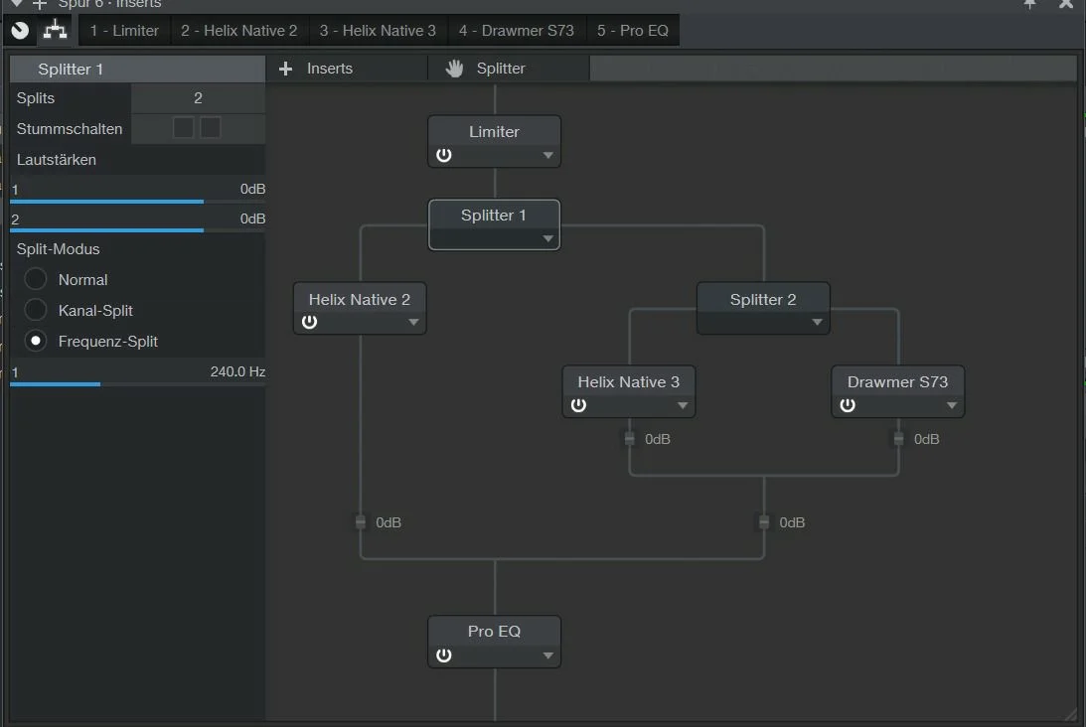Click the routing view icon in header
Viewport: 1086px width, 727px height.
pos(55,30)
